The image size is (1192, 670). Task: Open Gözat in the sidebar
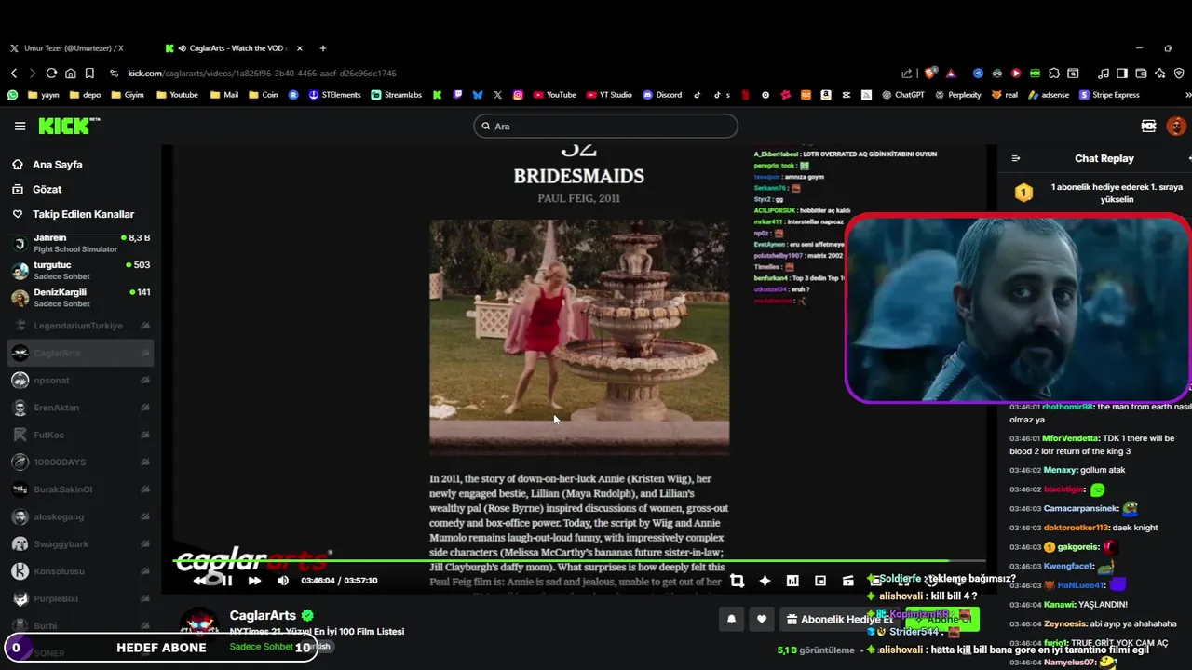click(47, 189)
